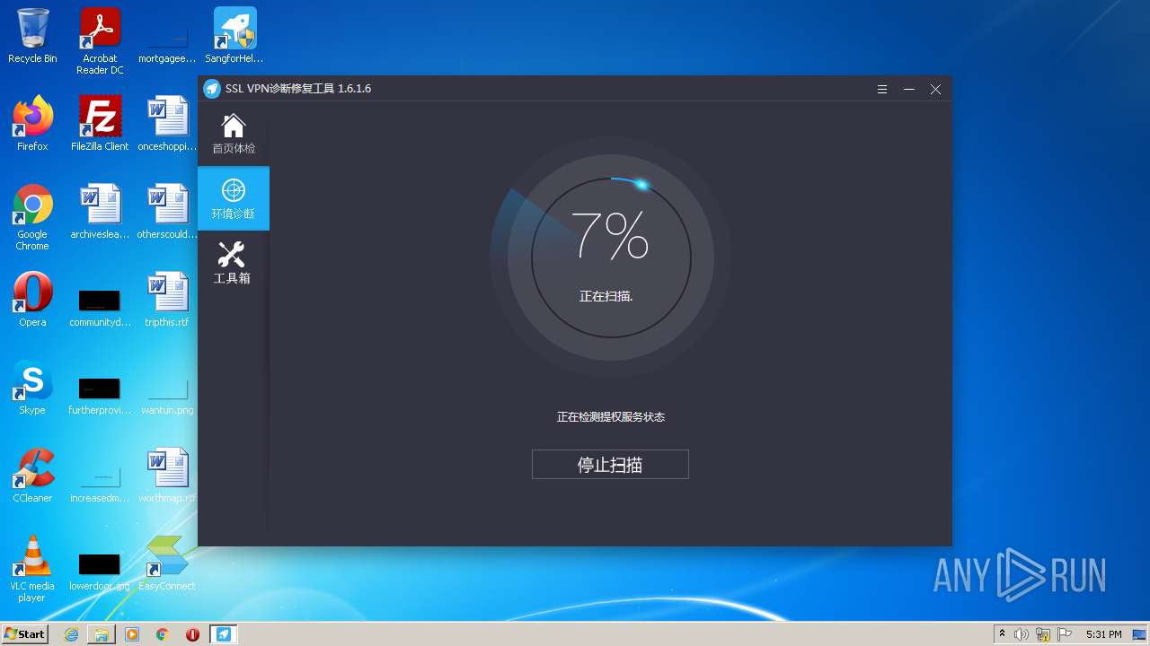The width and height of the screenshot is (1150, 646).
Task: Select the archiveslea document file
Action: click(x=100, y=212)
